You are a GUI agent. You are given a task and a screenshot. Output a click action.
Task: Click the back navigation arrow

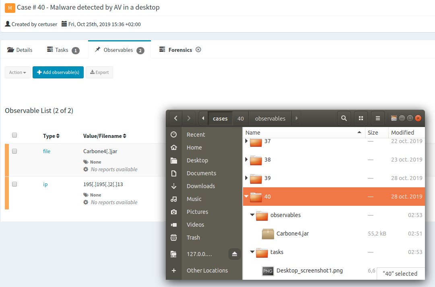point(175,118)
